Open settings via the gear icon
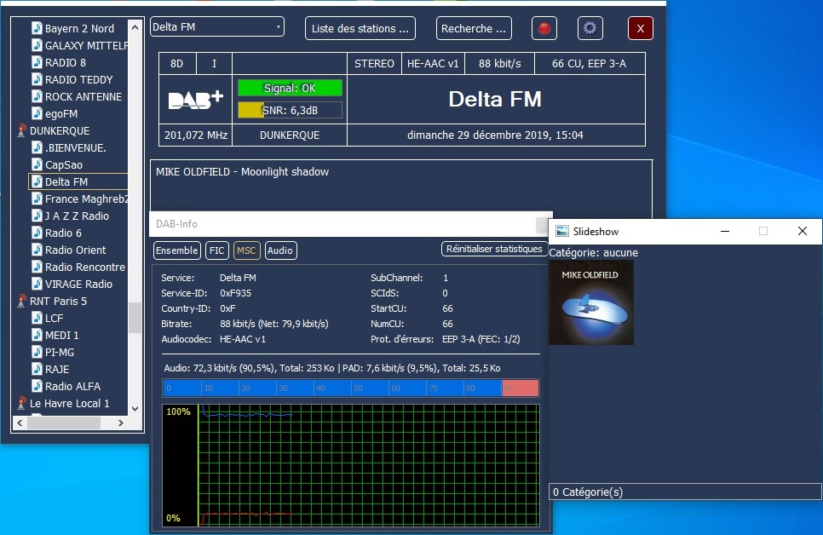The width and height of the screenshot is (823, 535). coord(590,28)
